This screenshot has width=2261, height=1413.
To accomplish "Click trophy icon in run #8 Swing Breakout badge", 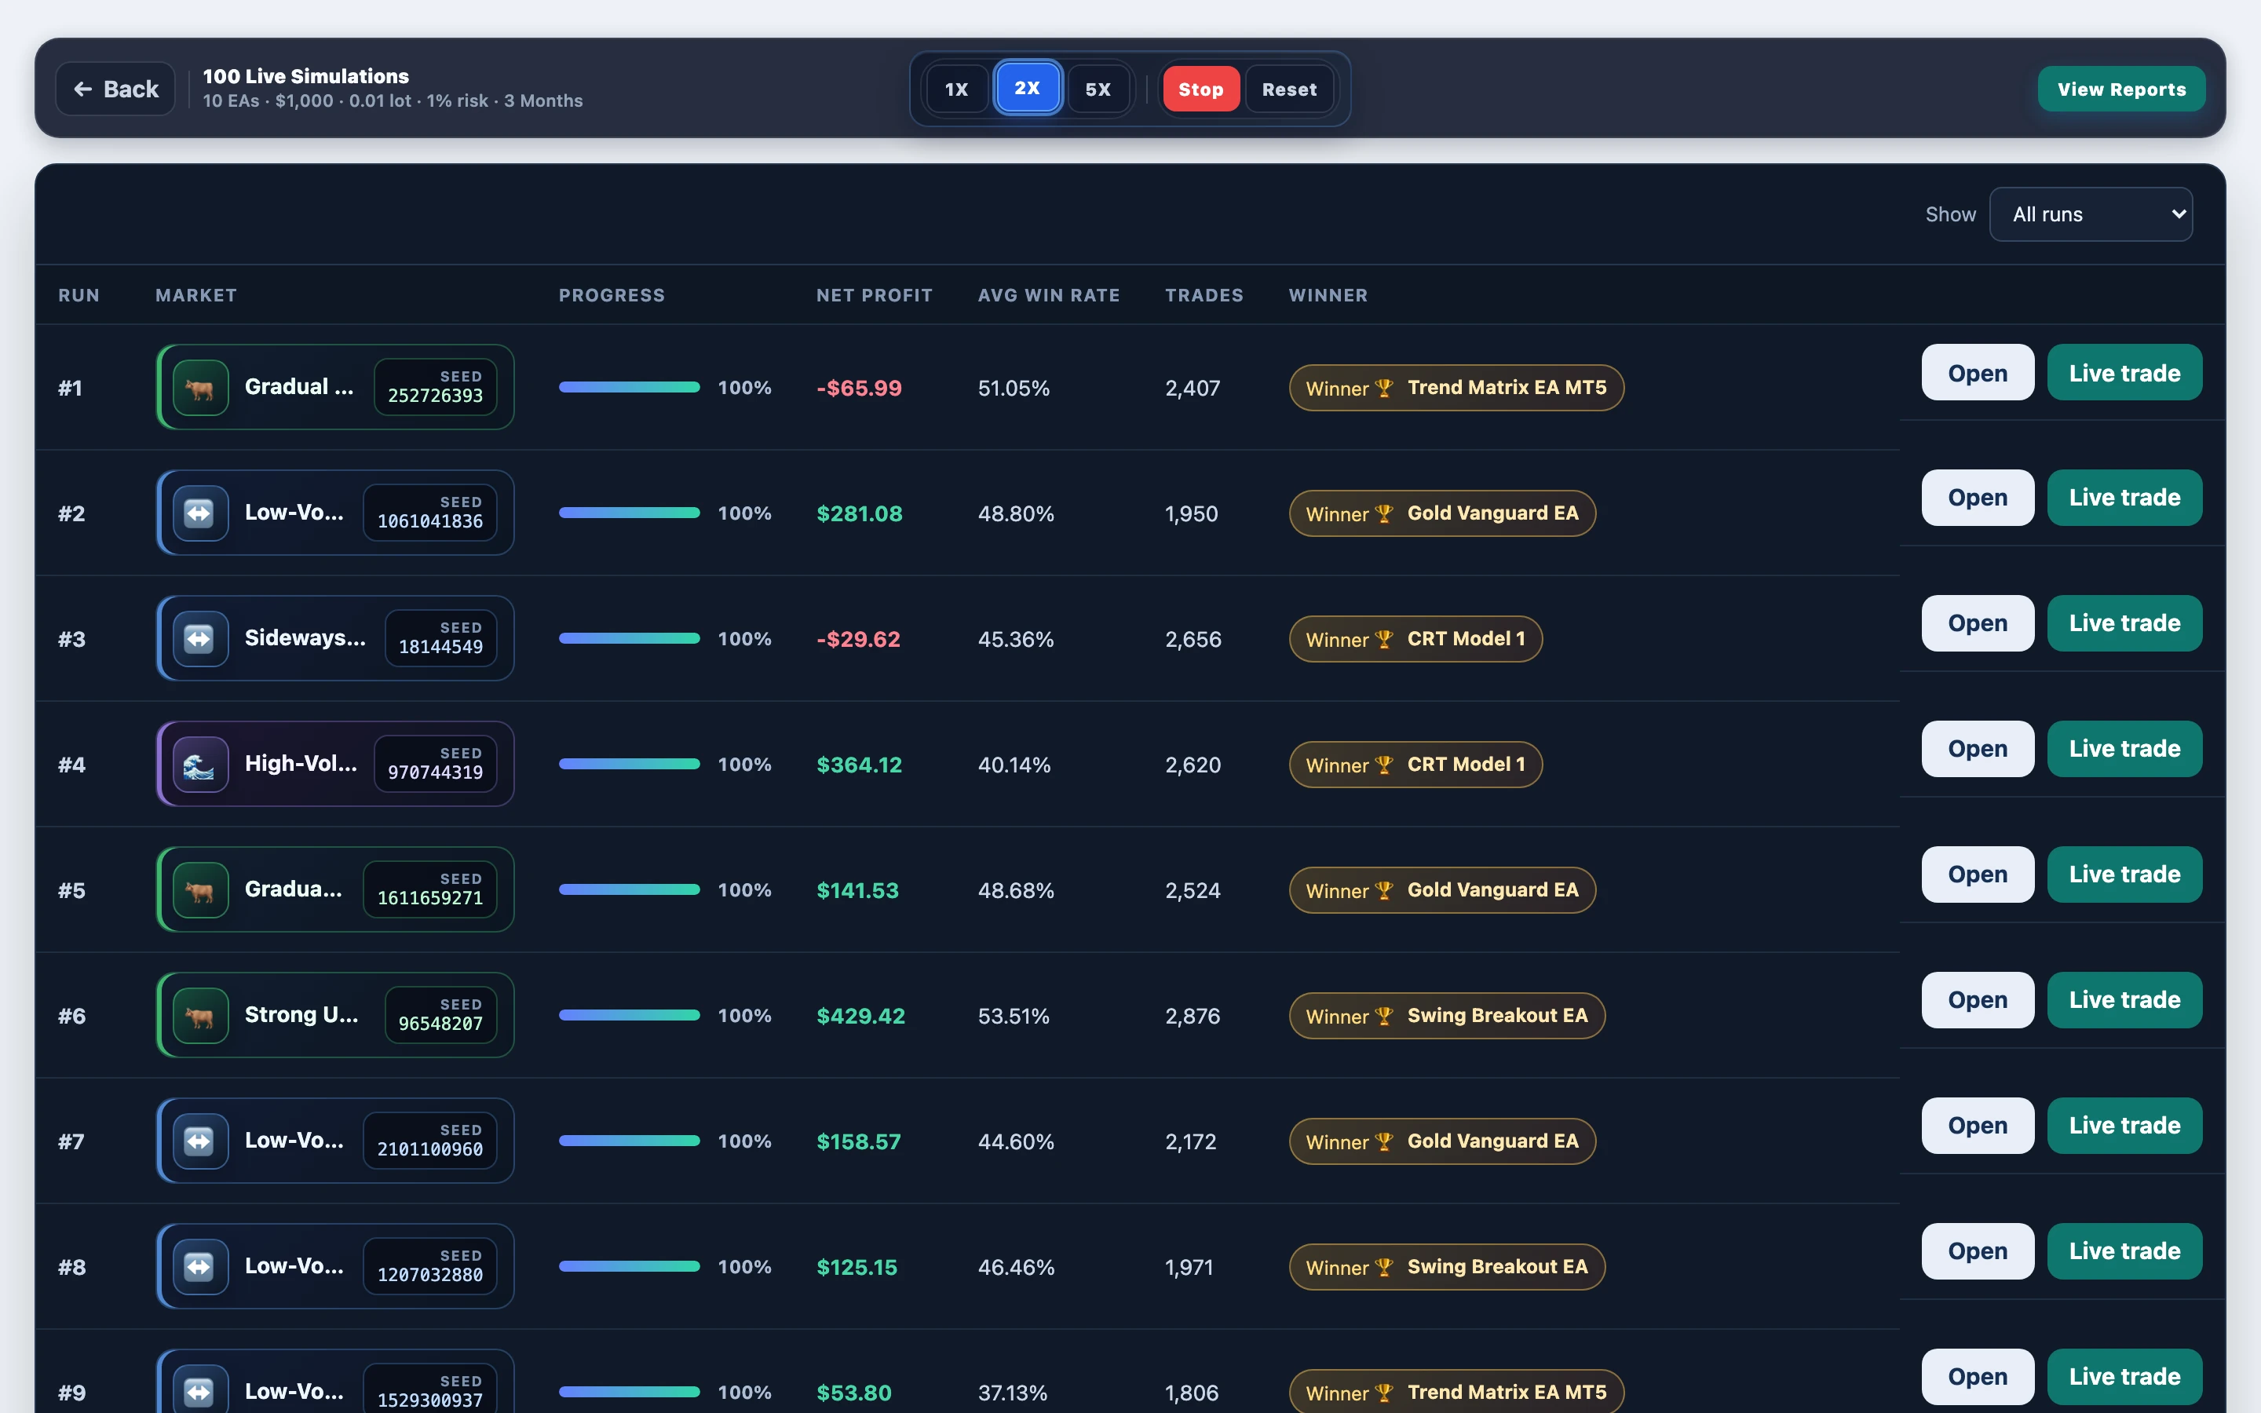I will pos(1385,1267).
